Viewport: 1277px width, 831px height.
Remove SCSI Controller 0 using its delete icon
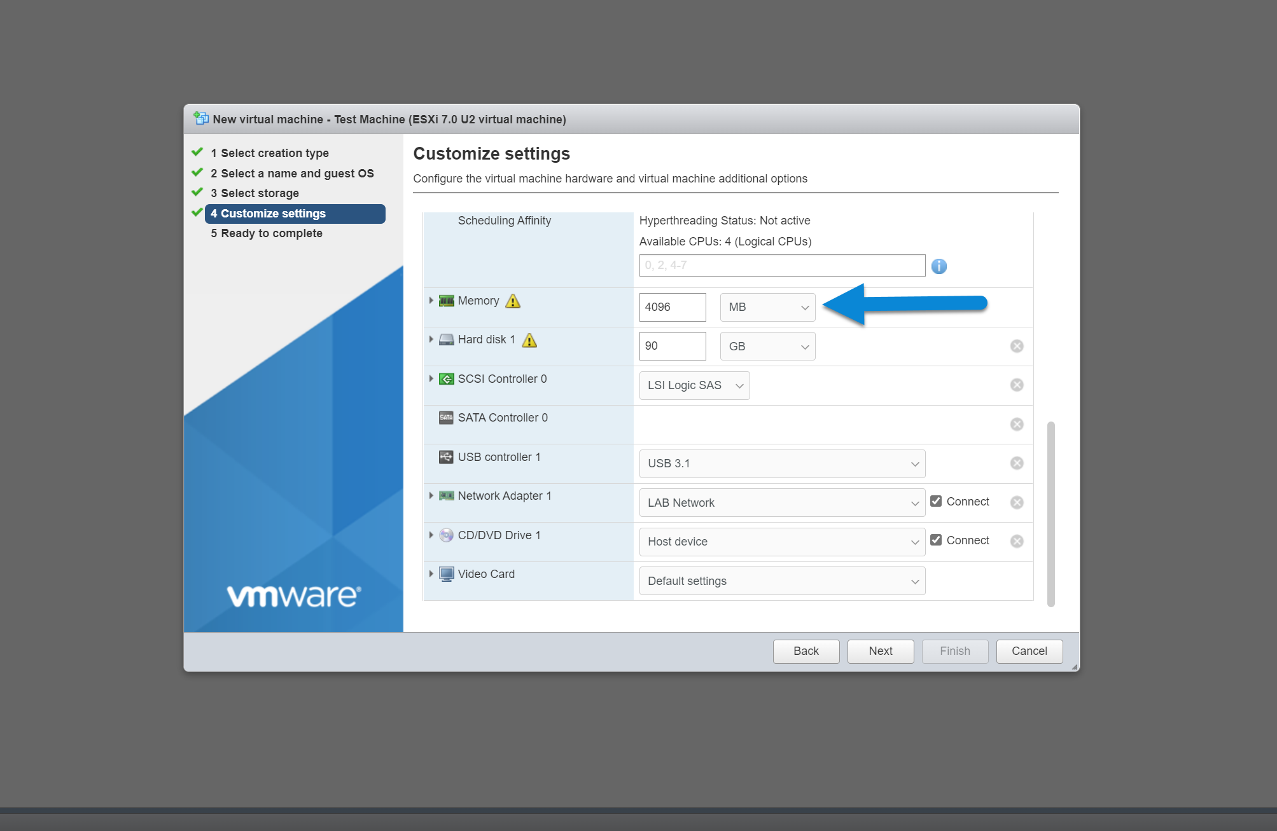point(1016,385)
